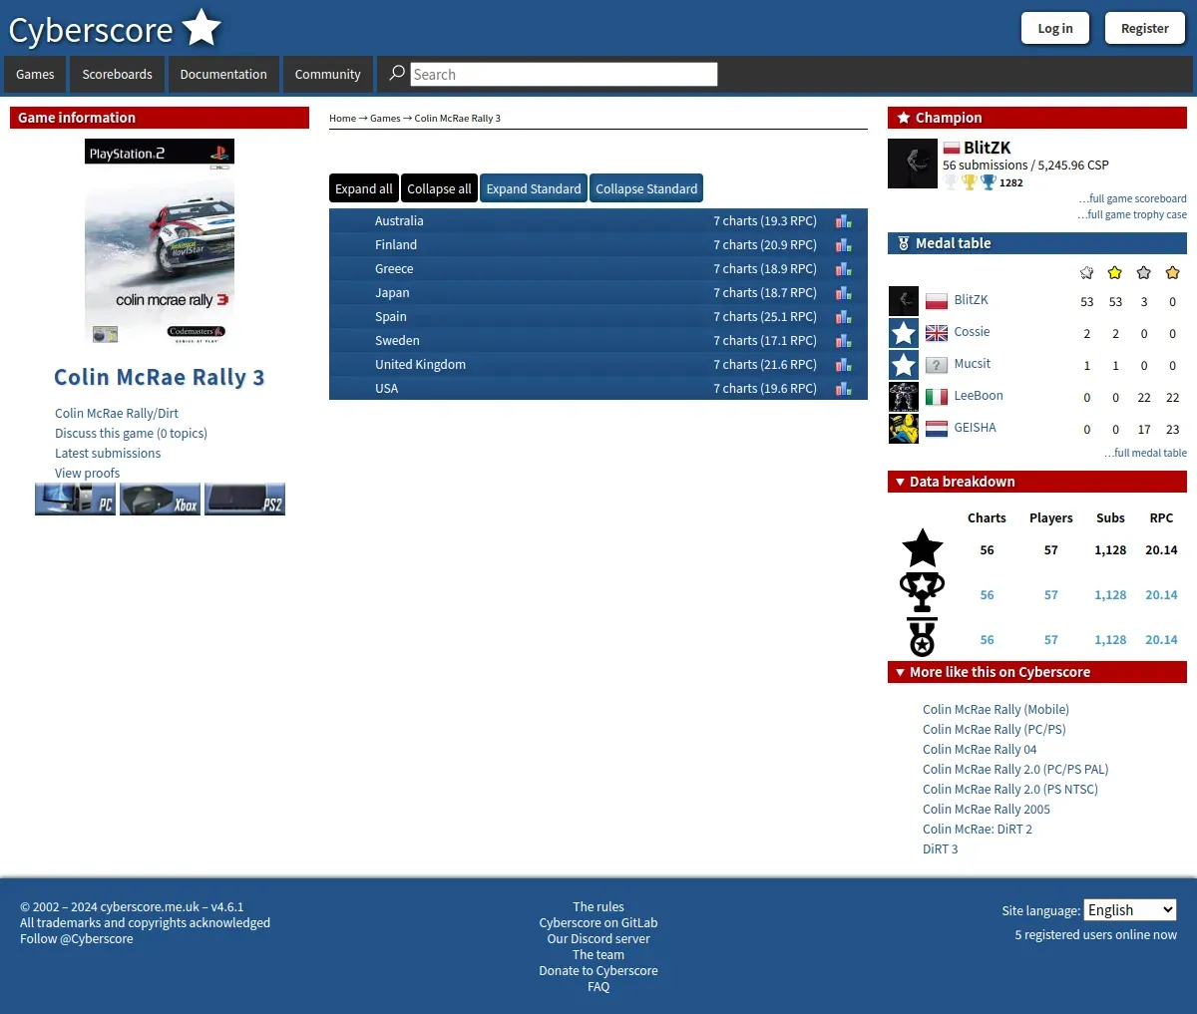Select the PS2 platform icon

pyautogui.click(x=244, y=499)
